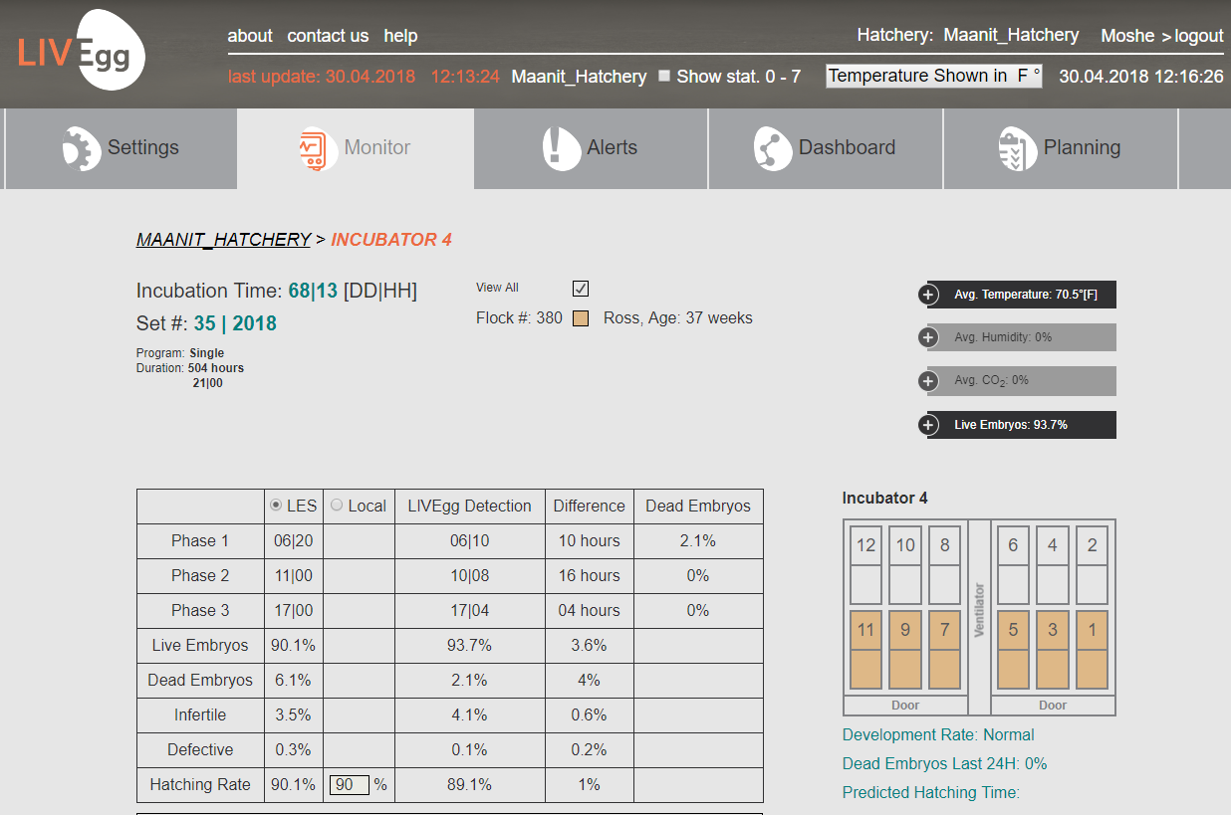This screenshot has height=815, width=1231.
Task: Click the Phase 1 row label
Action: tap(200, 541)
